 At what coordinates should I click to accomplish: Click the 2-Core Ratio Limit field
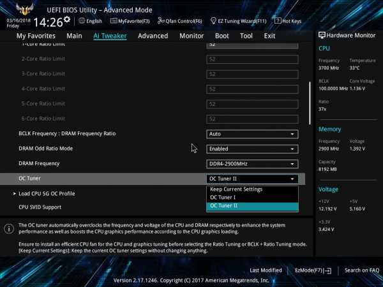point(252,59)
